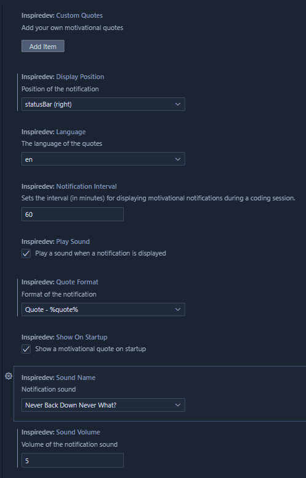This screenshot has height=478, width=306.
Task: Select the Notification Interval setting title
Action: point(69,186)
